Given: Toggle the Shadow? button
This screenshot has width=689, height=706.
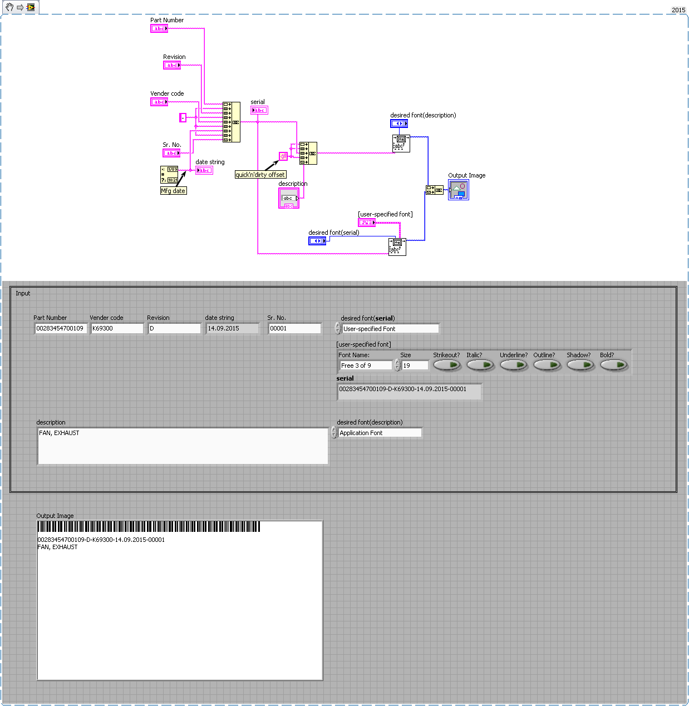Looking at the screenshot, I should coord(580,365).
